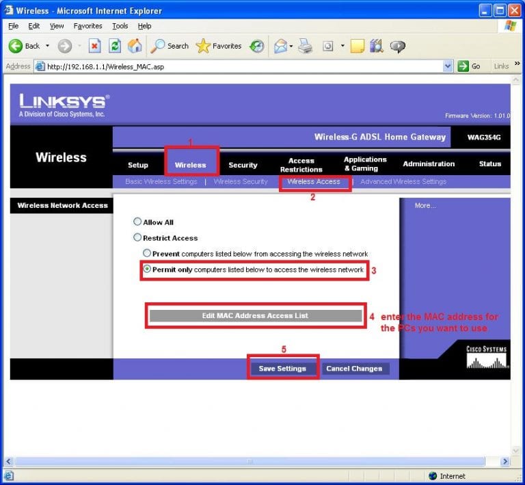Open the Favorites star in the toolbar

[x=219, y=46]
